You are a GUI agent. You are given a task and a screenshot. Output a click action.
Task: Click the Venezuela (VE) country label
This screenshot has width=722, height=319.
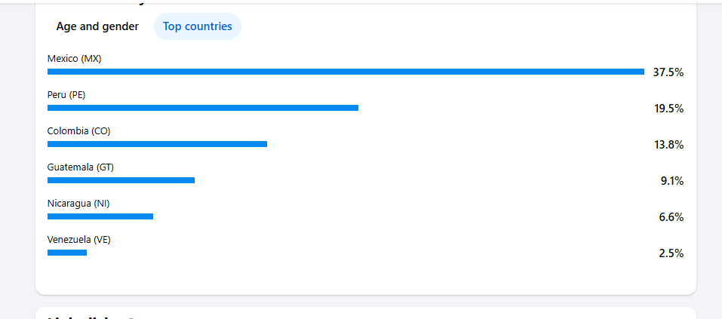[x=79, y=239]
